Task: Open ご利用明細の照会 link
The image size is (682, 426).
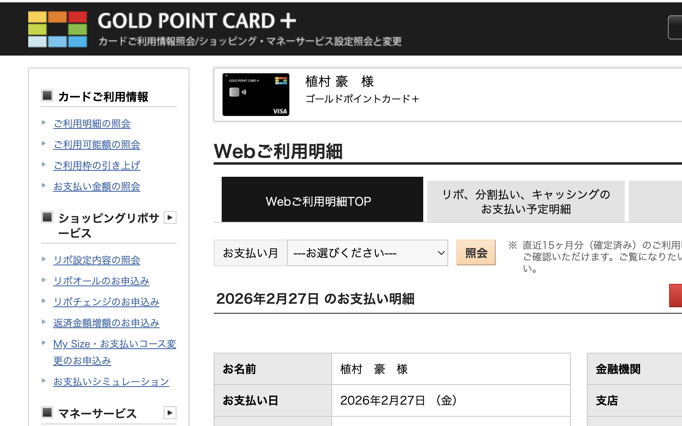Action: [92, 124]
